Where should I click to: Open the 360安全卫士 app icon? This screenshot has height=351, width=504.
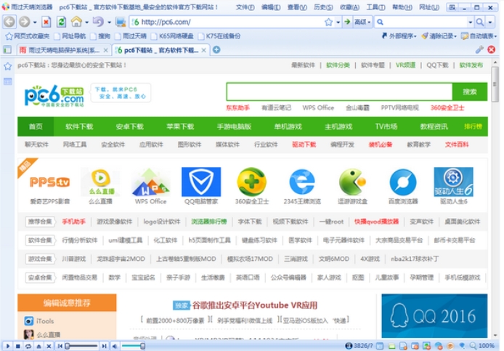(x=252, y=182)
